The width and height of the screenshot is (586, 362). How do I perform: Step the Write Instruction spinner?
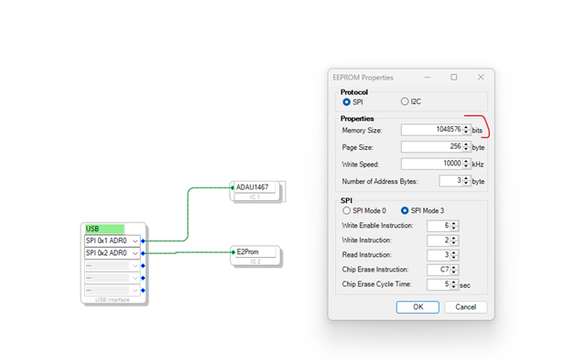point(454,240)
